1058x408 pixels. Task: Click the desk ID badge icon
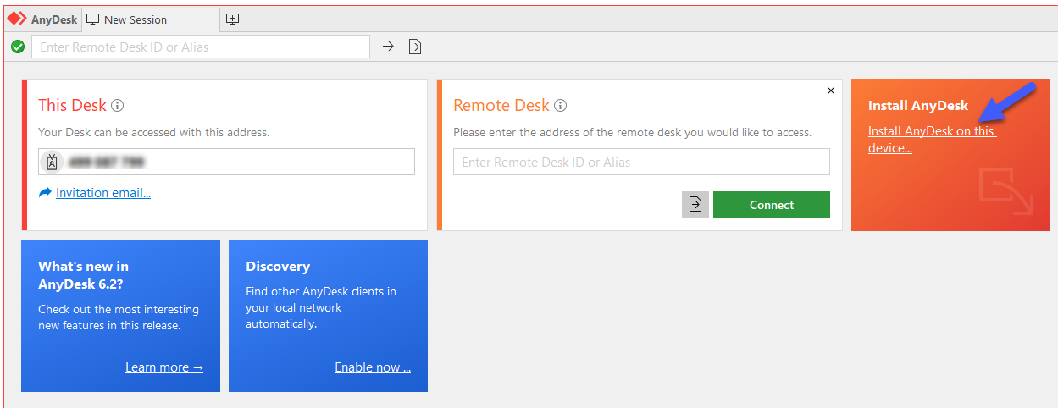click(x=51, y=162)
